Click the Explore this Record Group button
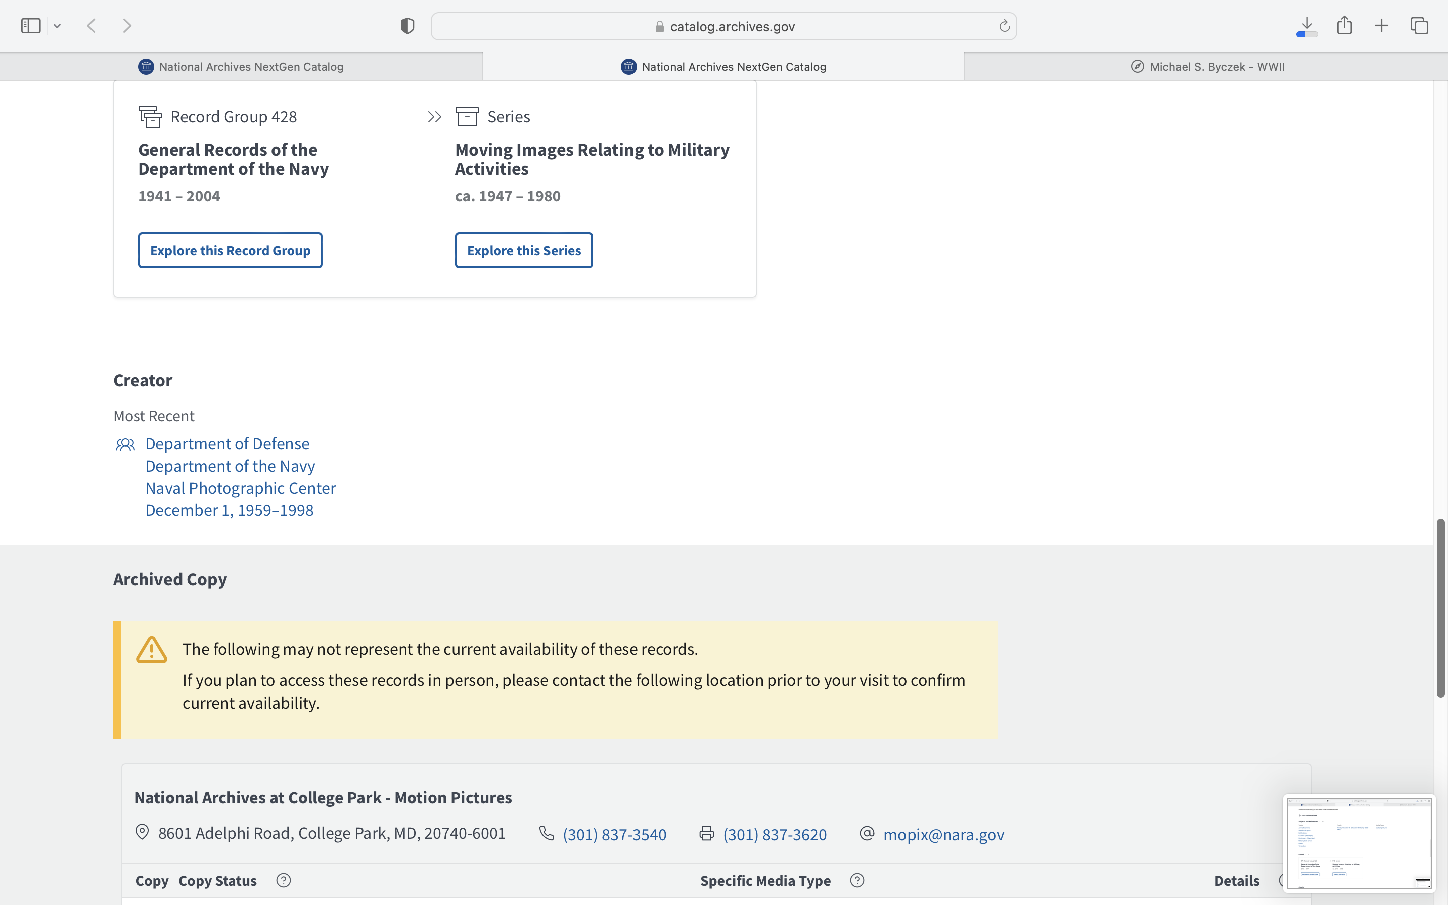The height and width of the screenshot is (905, 1448). point(230,251)
